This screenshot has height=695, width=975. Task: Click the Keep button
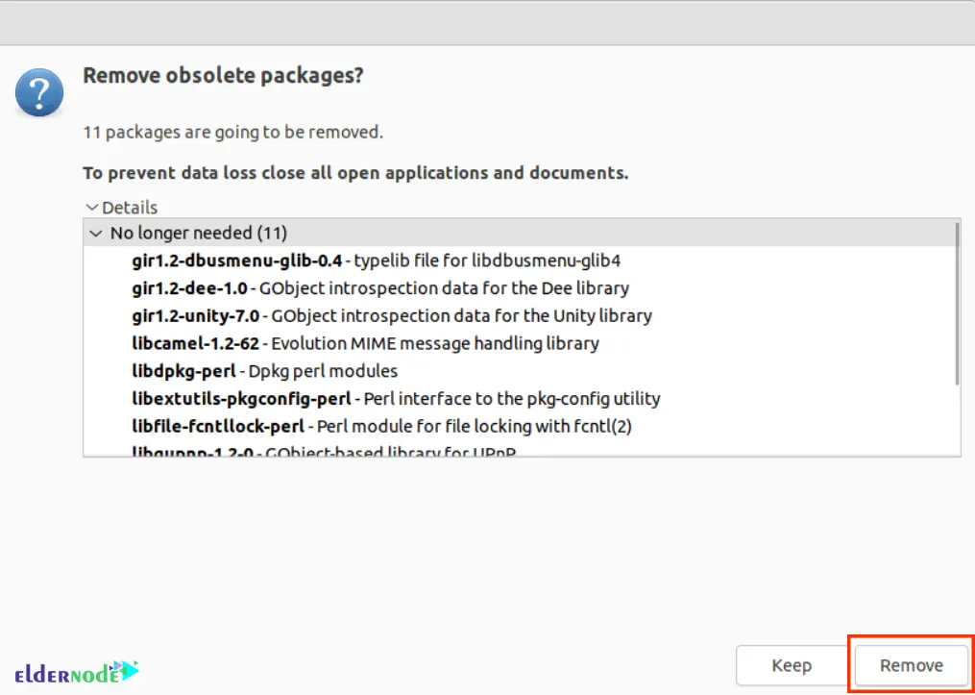click(x=791, y=664)
